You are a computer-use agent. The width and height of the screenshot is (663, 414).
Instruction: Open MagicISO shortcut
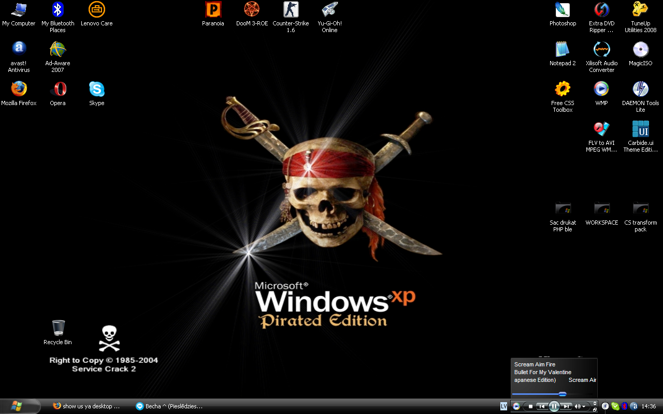pyautogui.click(x=640, y=54)
